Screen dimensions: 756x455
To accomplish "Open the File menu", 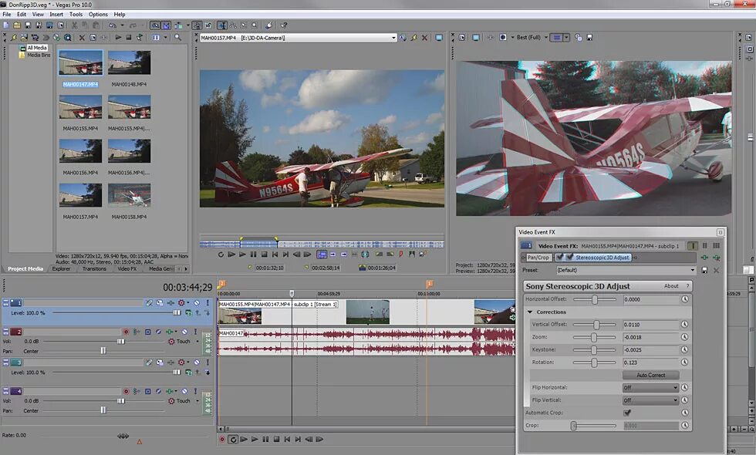I will [x=7, y=15].
